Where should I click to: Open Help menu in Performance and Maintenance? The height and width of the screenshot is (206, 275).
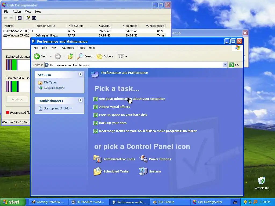(x=92, y=48)
